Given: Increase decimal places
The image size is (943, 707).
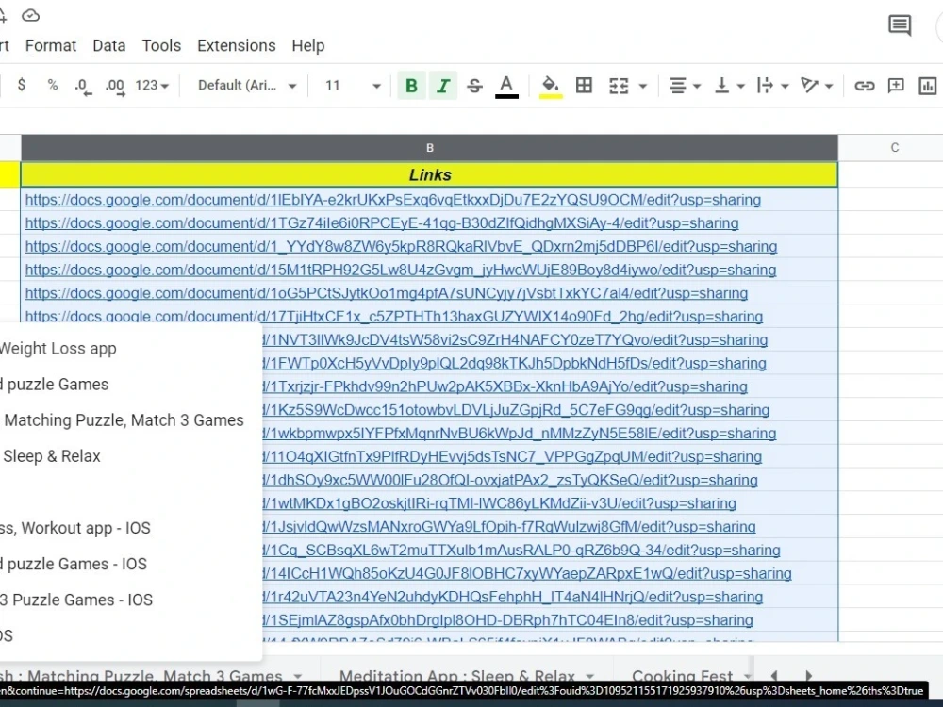Looking at the screenshot, I should (x=115, y=86).
